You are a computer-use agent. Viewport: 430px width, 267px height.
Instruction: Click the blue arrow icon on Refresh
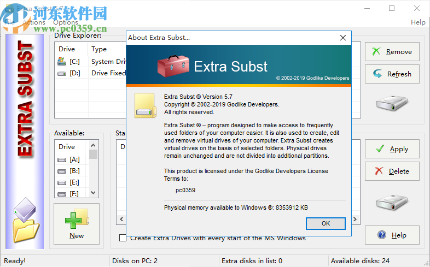377,74
